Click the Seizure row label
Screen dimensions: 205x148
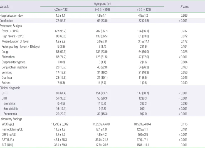pos(6,83)
